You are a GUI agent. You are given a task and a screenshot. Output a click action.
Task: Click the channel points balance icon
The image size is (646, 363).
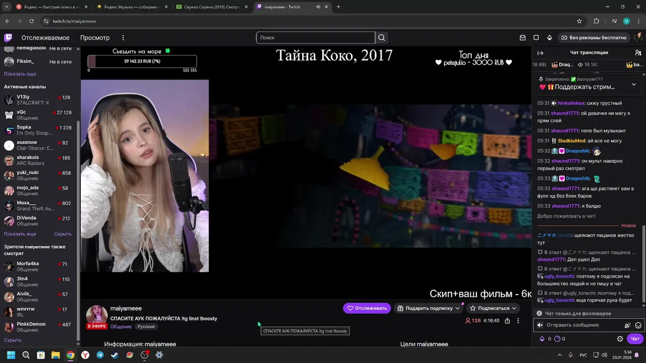[x=558, y=339]
